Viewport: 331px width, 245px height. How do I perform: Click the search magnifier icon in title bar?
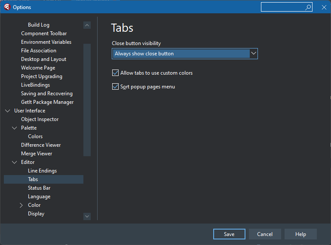(308, 7)
